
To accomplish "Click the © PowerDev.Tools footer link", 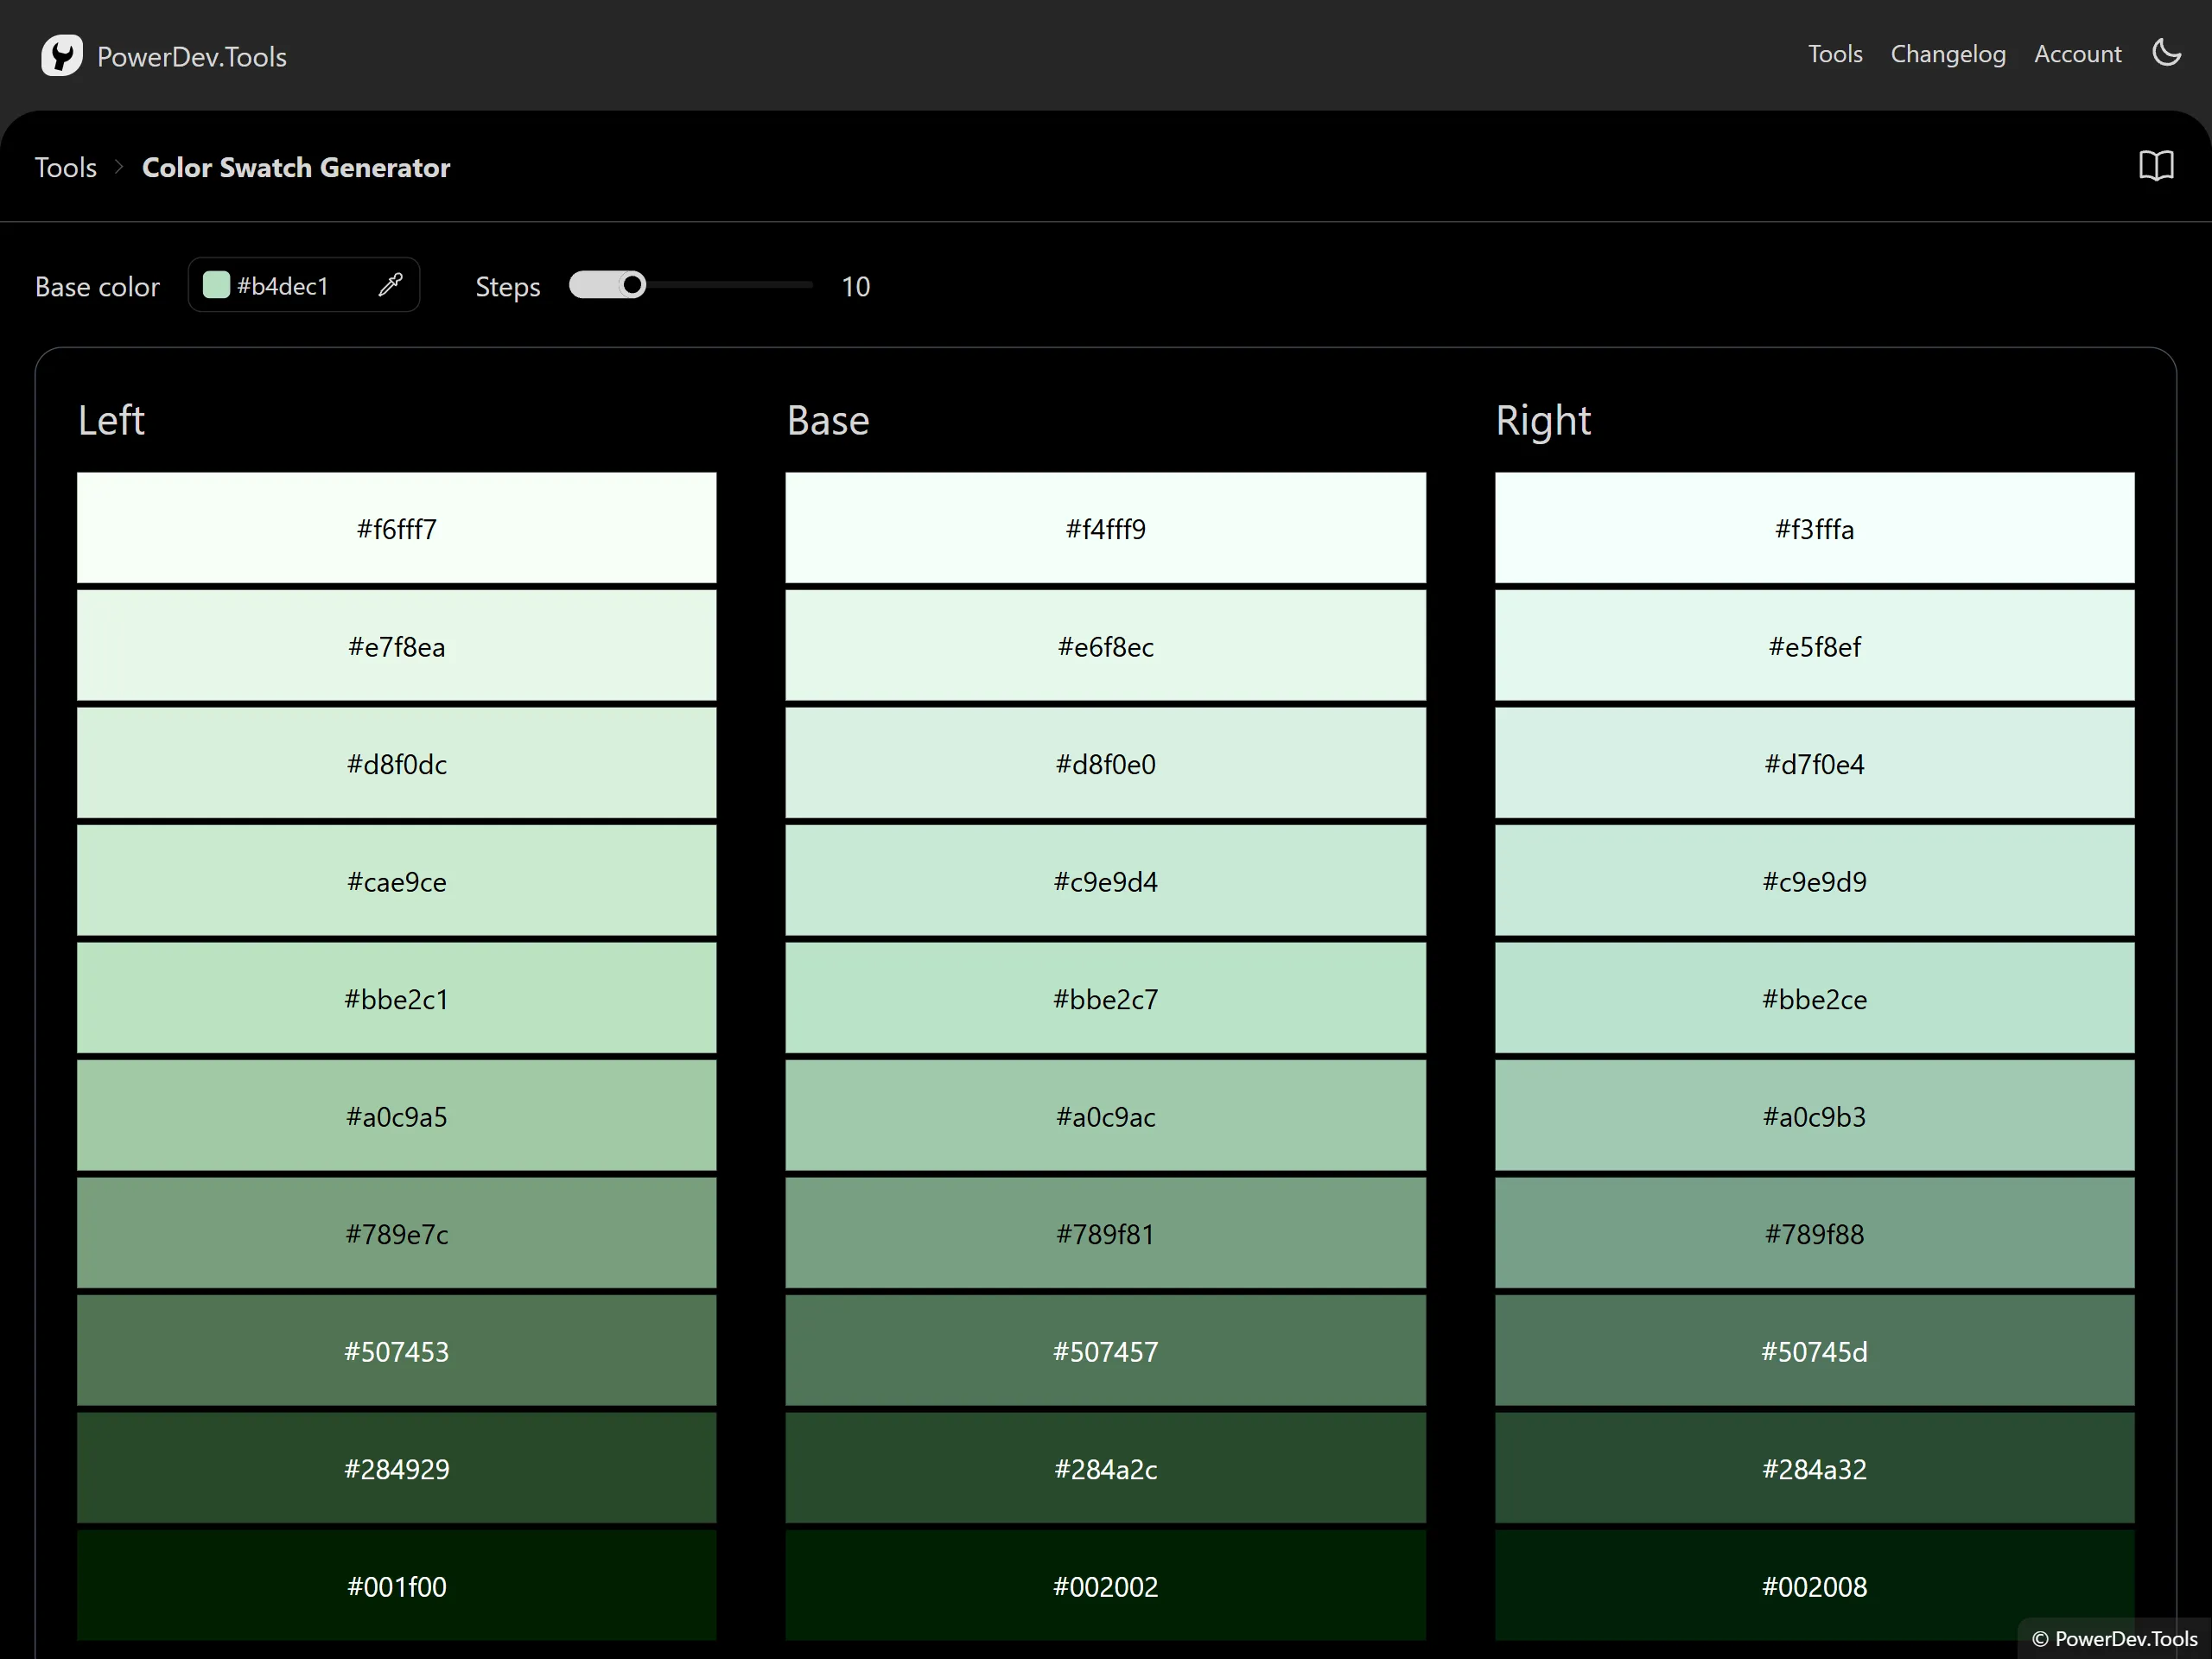I will click(2114, 1639).
